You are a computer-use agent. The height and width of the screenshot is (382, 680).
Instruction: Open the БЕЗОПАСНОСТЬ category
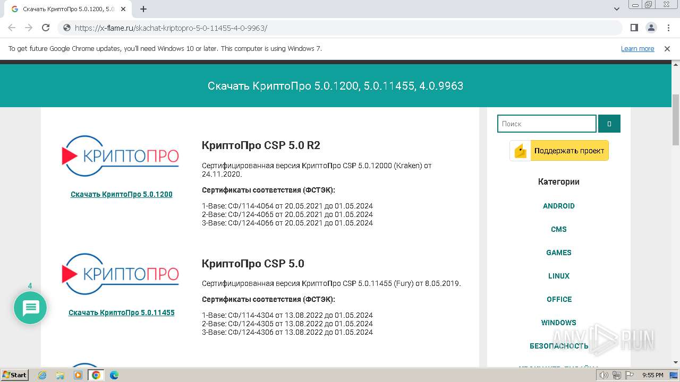click(x=559, y=346)
